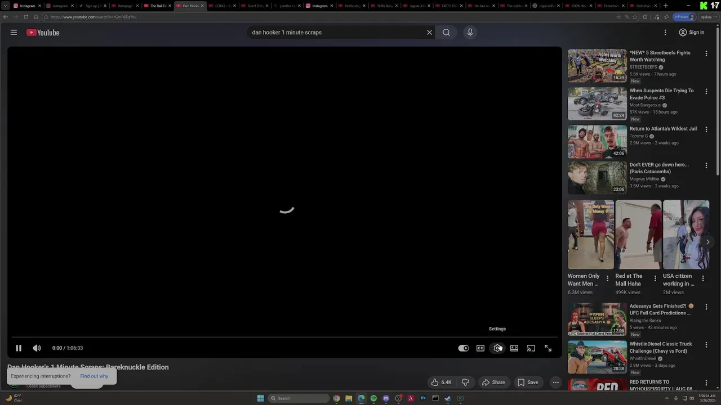Click the browser Update button

[x=709, y=17]
